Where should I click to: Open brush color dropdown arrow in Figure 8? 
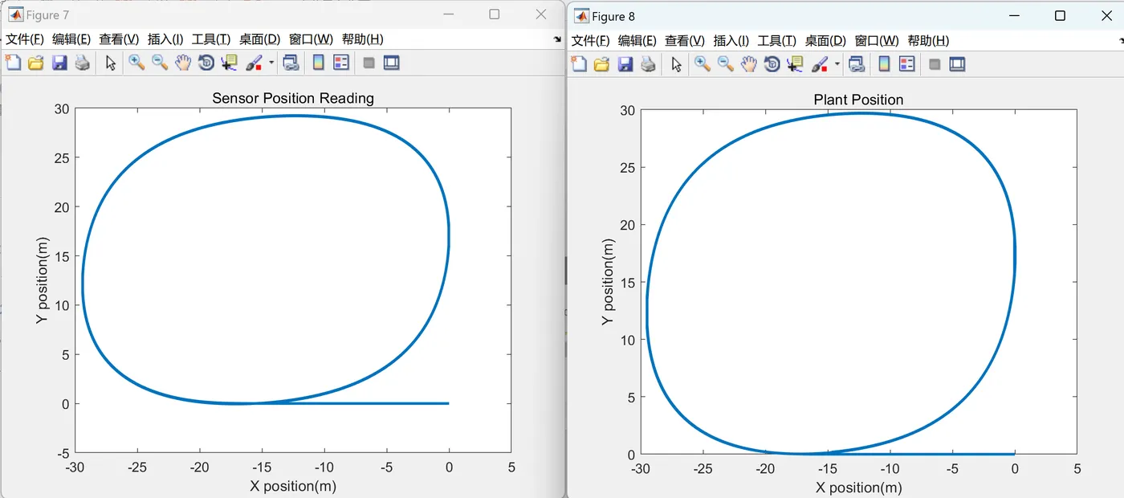click(x=837, y=64)
